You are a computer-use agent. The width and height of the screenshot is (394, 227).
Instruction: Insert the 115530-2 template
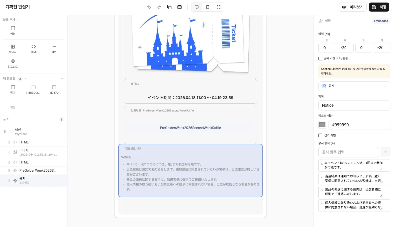(34, 90)
